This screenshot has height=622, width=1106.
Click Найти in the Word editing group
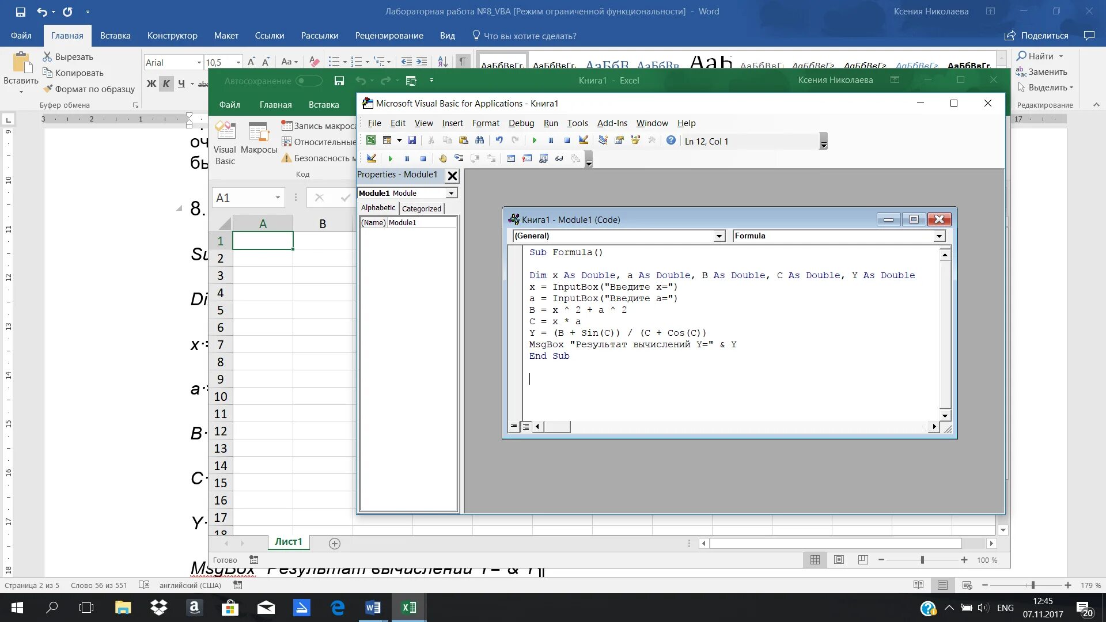[1040, 56]
